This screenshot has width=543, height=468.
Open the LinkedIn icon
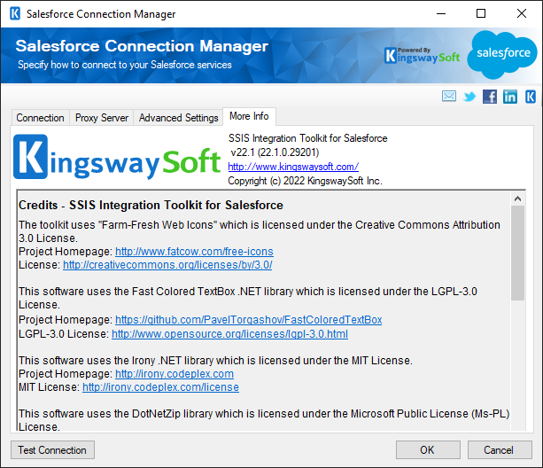click(x=510, y=97)
